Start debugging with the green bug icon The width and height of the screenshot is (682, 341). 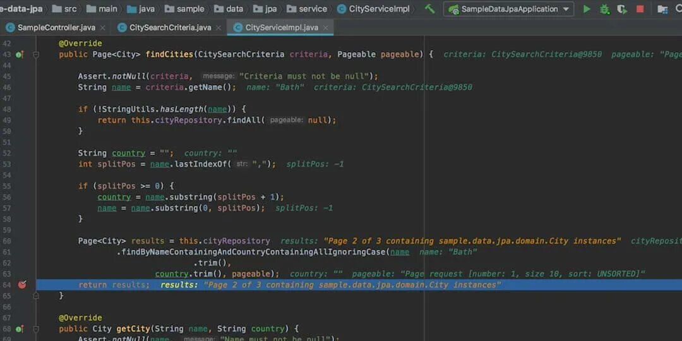point(604,9)
